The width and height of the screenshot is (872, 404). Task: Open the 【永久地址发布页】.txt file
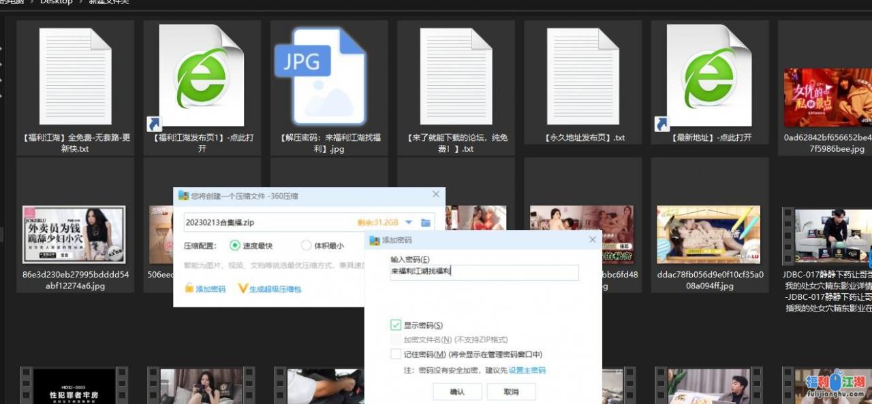coord(582,75)
